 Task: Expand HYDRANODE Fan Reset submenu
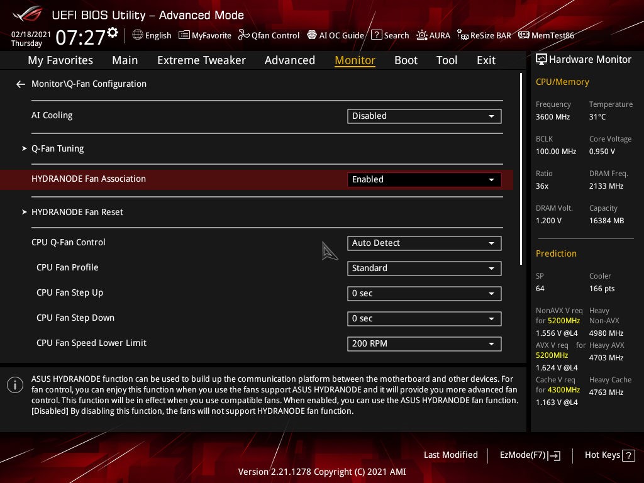pos(77,213)
